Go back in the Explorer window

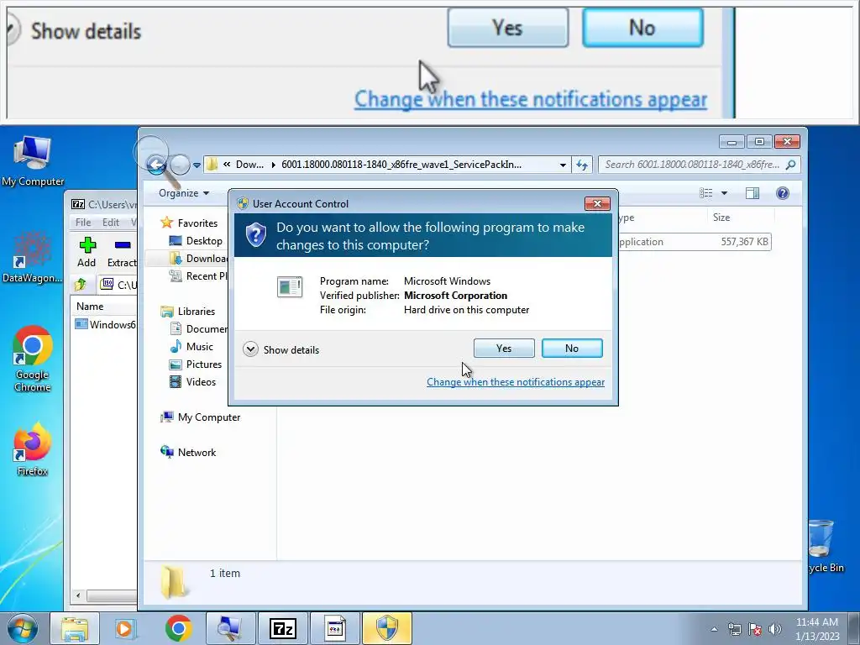pyautogui.click(x=157, y=164)
